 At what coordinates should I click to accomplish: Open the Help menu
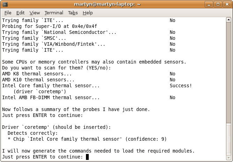click(x=88, y=13)
